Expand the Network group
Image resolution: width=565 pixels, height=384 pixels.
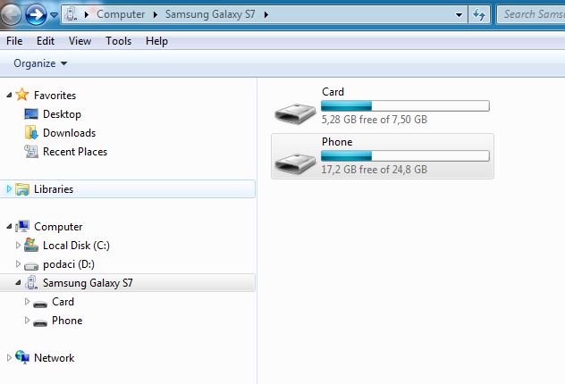click(9, 357)
